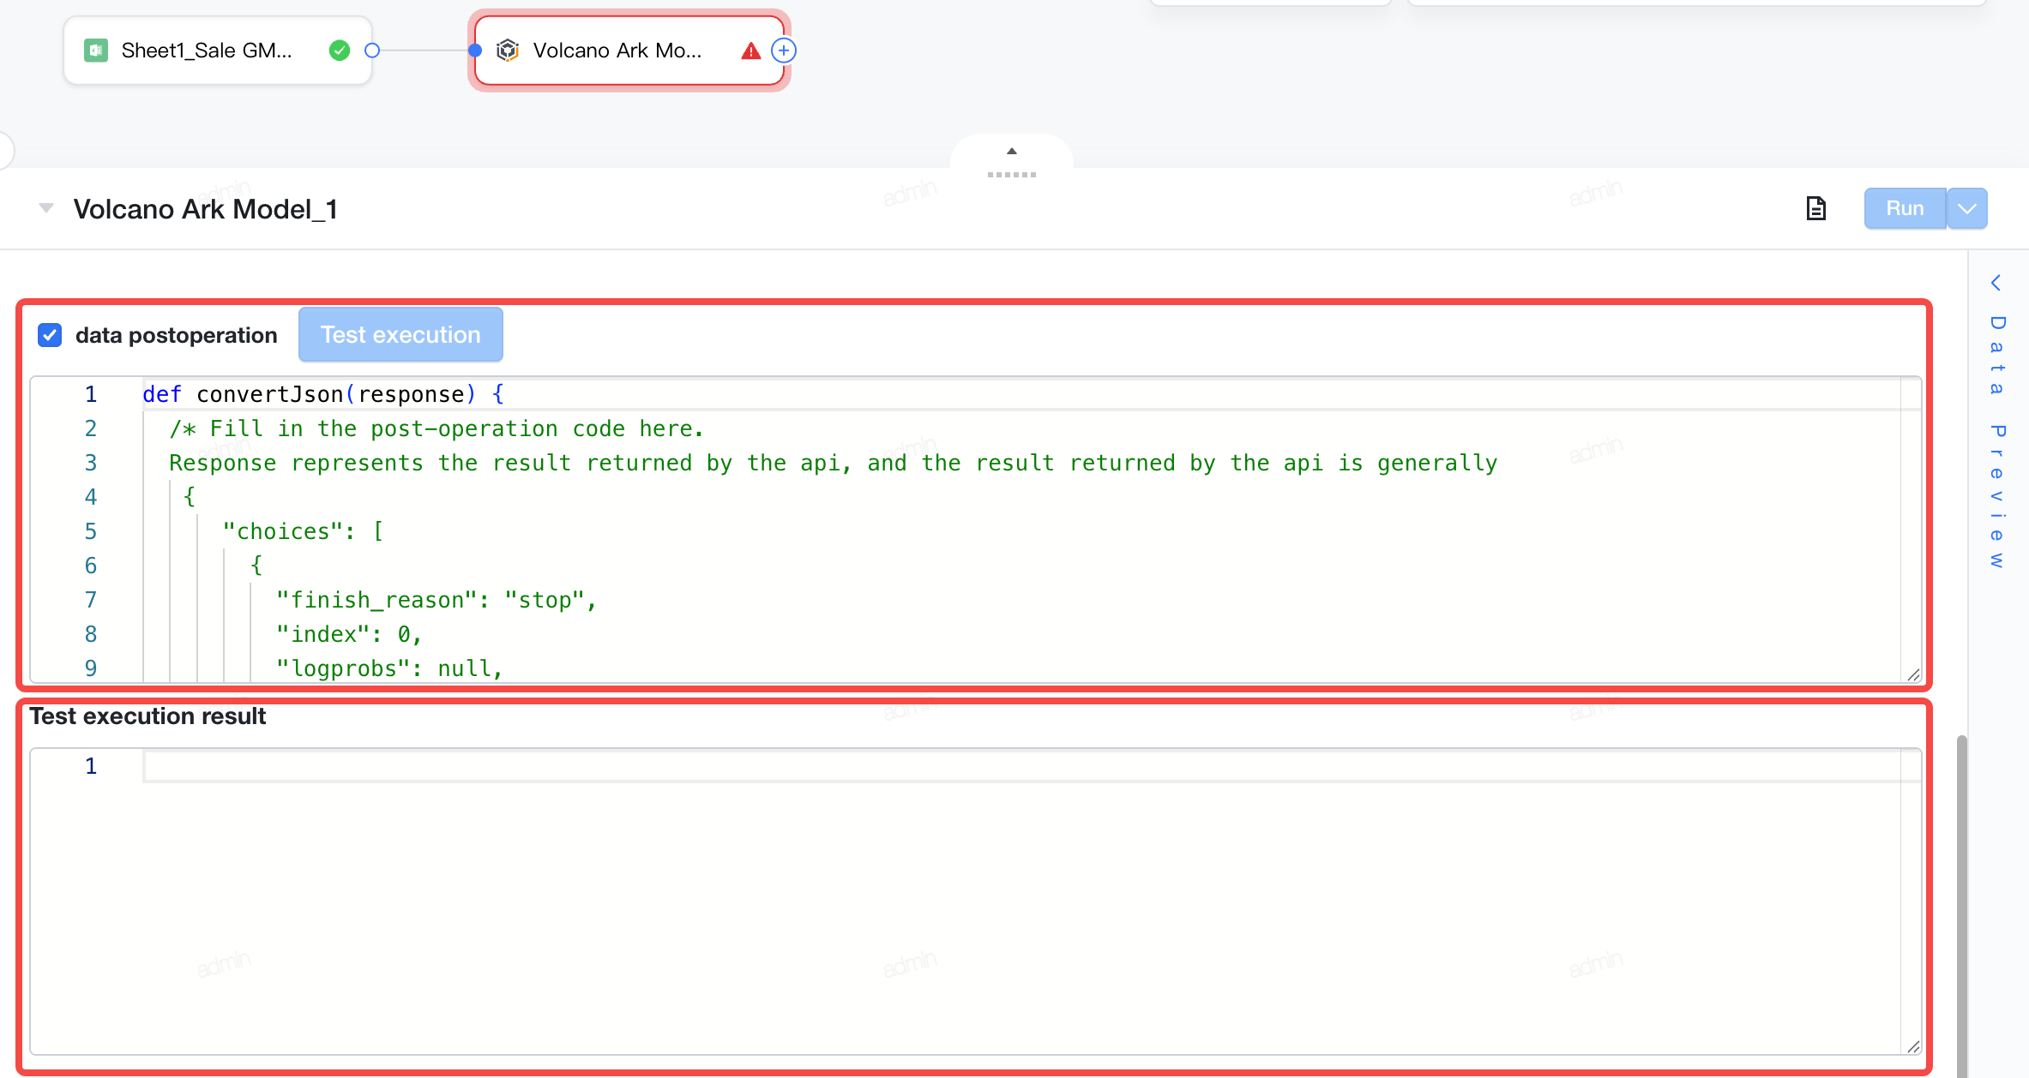Add a node with the plus circle
This screenshot has width=2029, height=1078.
pyautogui.click(x=784, y=51)
